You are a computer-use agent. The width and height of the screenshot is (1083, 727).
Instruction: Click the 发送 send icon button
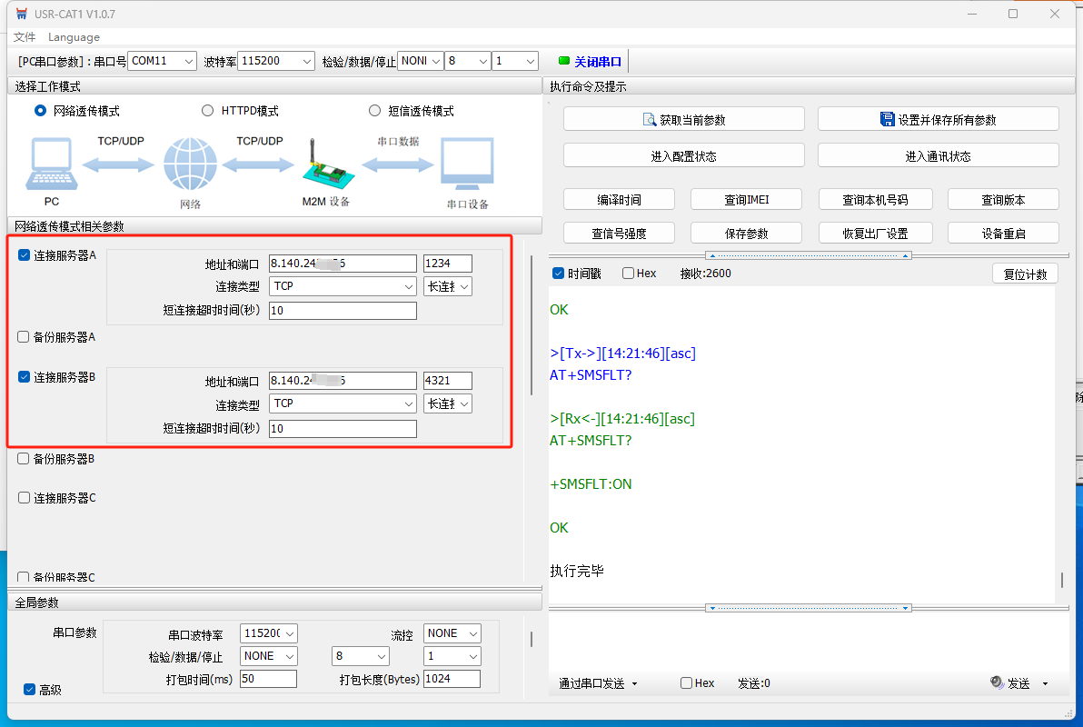pyautogui.click(x=1009, y=683)
